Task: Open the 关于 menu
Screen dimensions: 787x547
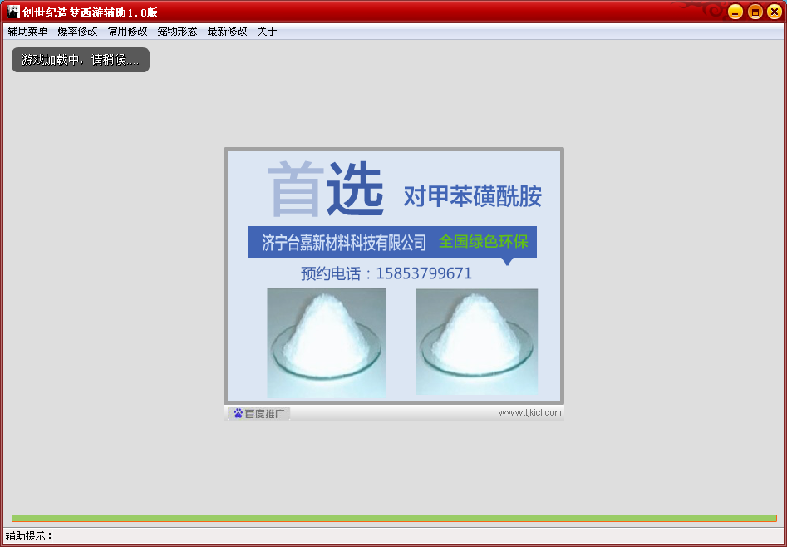Action: pos(267,32)
